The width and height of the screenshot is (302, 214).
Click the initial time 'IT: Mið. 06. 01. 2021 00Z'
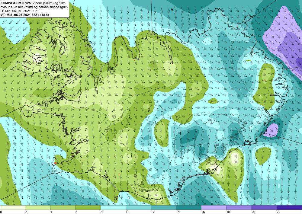click(19, 11)
